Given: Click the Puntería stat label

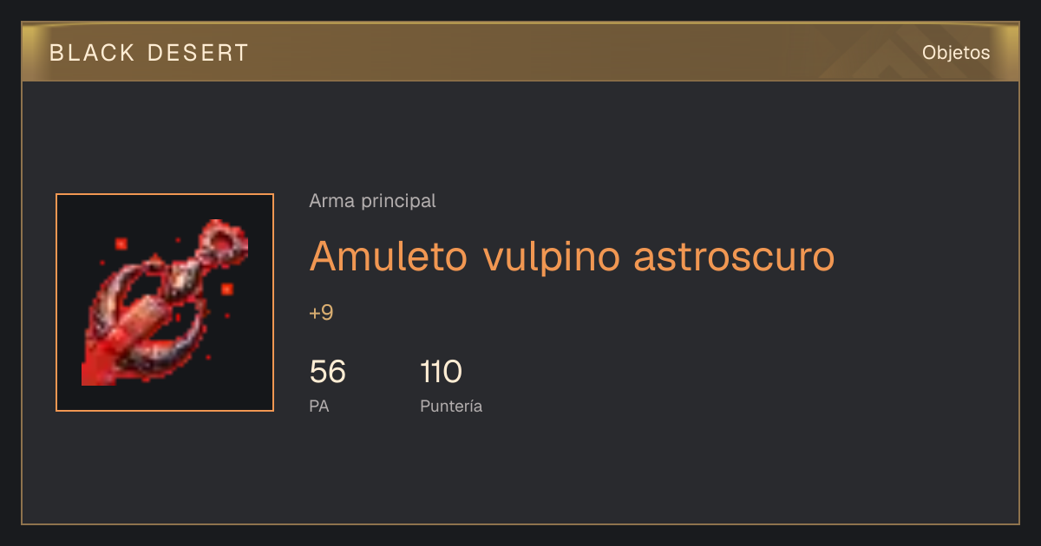Looking at the screenshot, I should pyautogui.click(x=451, y=406).
